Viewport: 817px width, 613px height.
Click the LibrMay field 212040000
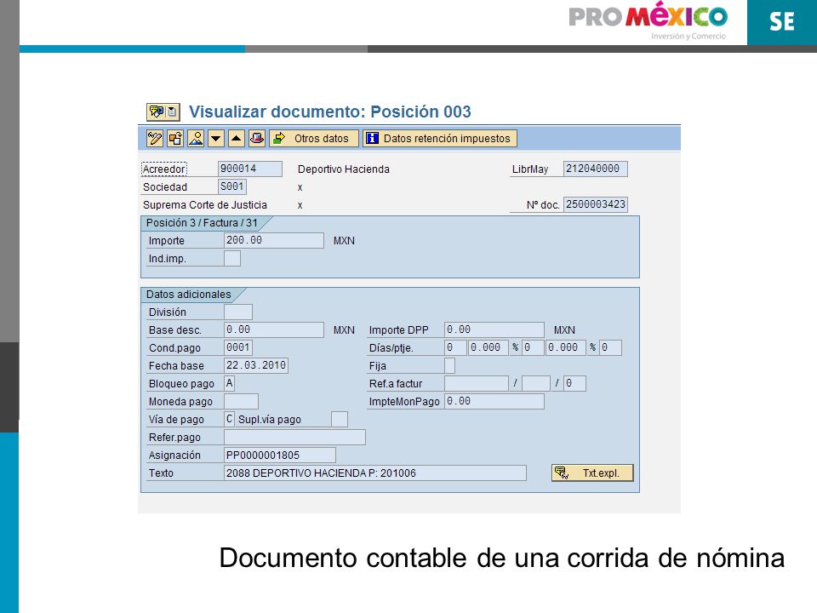(x=596, y=169)
